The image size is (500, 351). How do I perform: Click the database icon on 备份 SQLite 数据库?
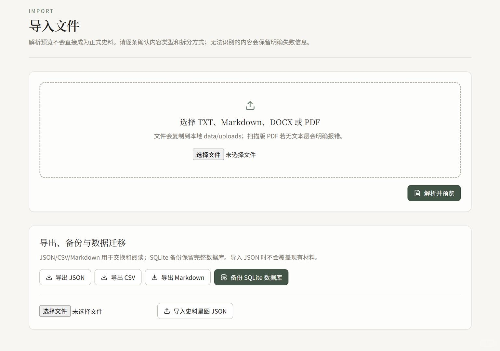(x=224, y=277)
